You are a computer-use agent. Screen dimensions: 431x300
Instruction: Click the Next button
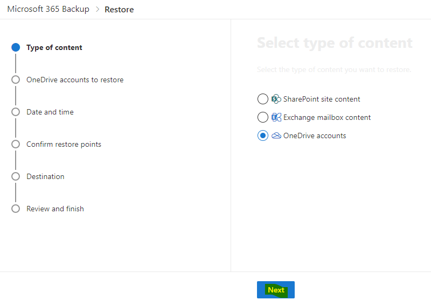tap(276, 290)
